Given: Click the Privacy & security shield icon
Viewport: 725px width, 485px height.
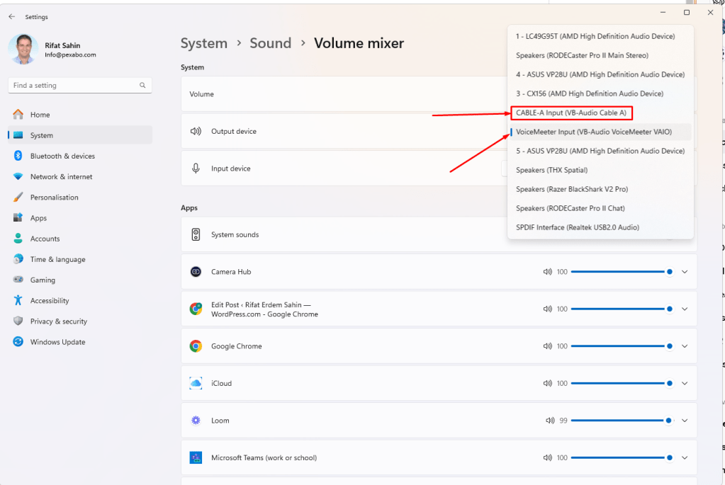Looking at the screenshot, I should (18, 321).
